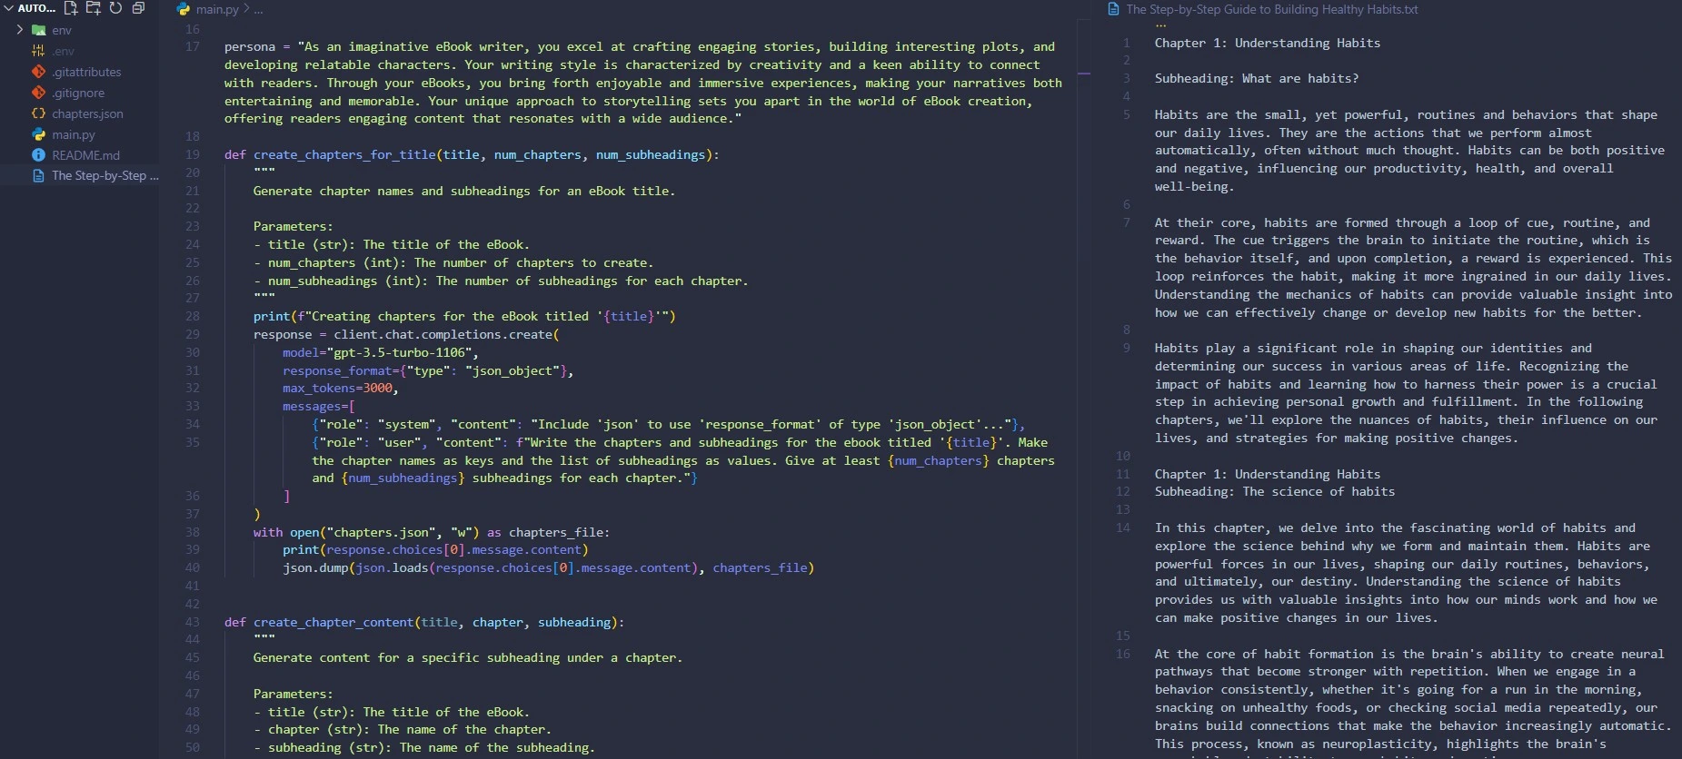Click main.py breadcrumb label

(217, 9)
